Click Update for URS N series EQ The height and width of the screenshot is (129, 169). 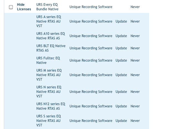(121, 92)
